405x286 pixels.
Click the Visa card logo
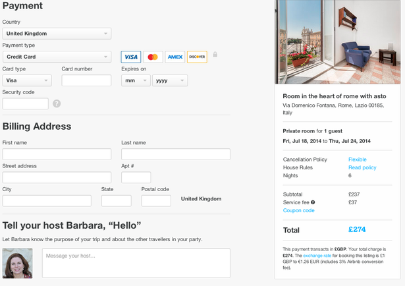tap(131, 57)
